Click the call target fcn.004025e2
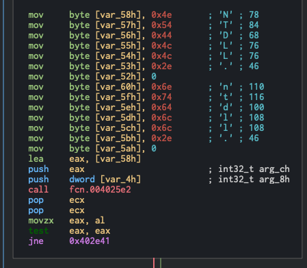Viewport: 307px width, 268px height. point(100,190)
